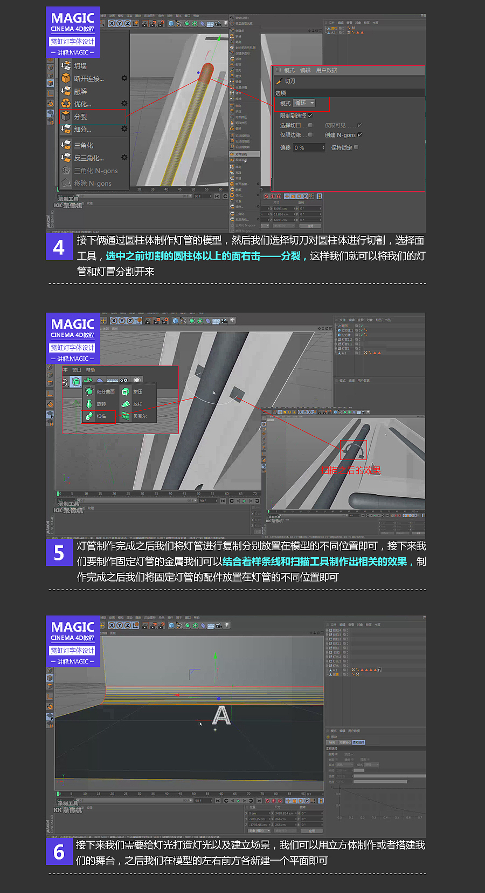The image size is (485, 893).
Task: Open the 模式 (Mode) 循环 dropdown
Action: click(x=304, y=103)
